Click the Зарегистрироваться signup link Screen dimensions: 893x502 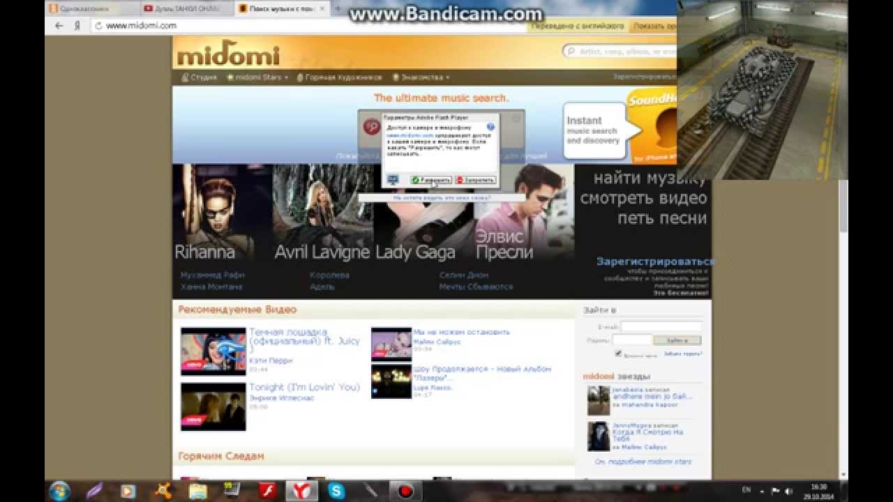point(654,261)
